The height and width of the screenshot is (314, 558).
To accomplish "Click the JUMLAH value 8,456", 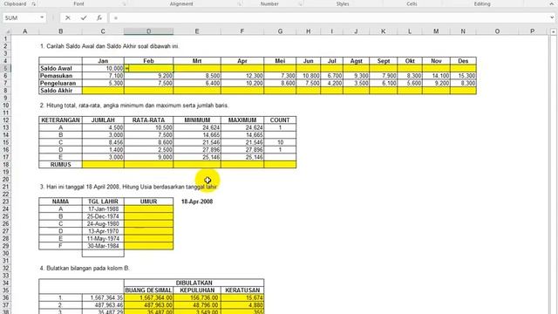I will coord(103,142).
